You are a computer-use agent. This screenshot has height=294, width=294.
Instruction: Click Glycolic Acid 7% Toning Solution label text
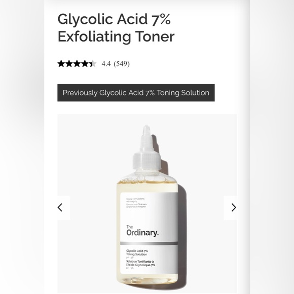pyautogui.click(x=137, y=252)
